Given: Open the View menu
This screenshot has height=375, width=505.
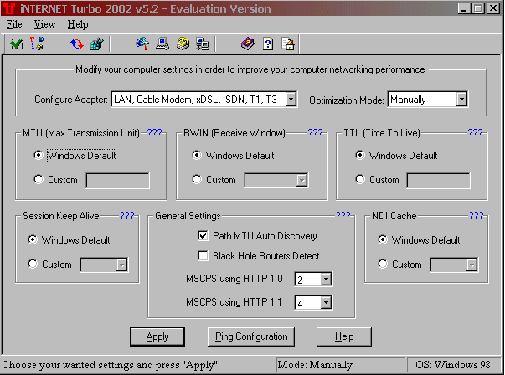Looking at the screenshot, I should 44,24.
